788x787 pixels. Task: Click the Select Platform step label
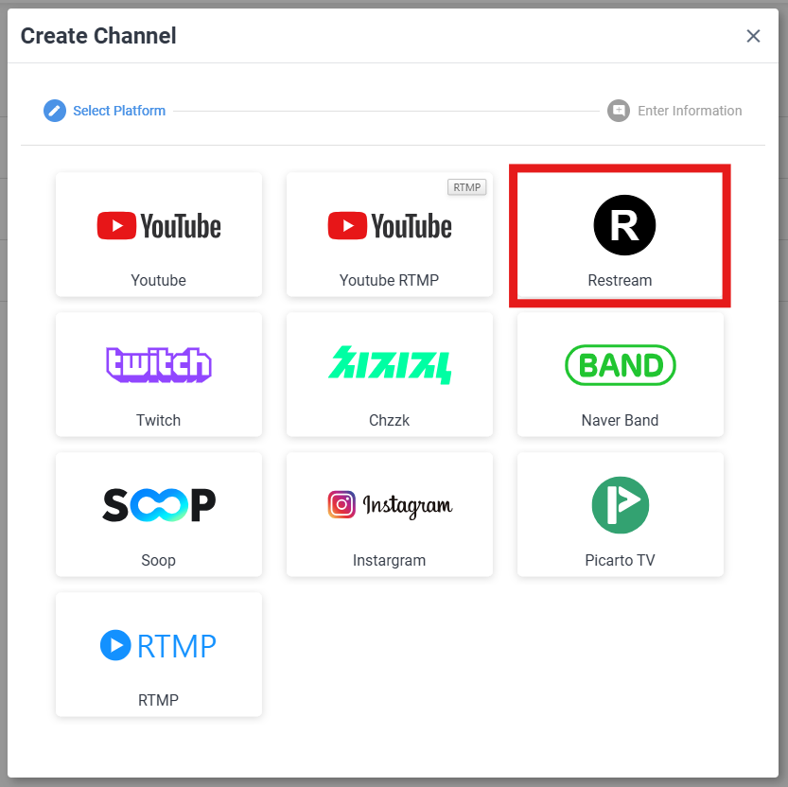tap(119, 111)
